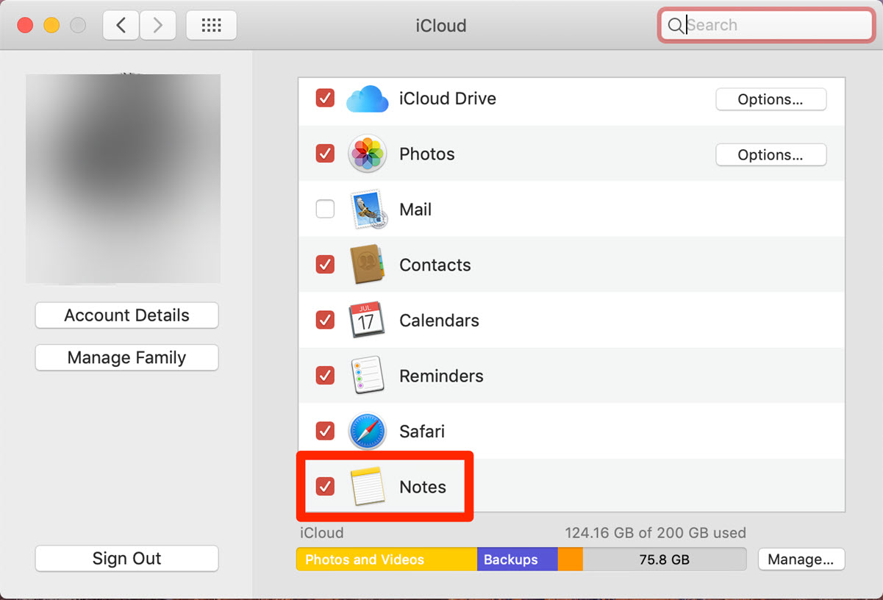Click the Reminders list icon

[x=367, y=376]
